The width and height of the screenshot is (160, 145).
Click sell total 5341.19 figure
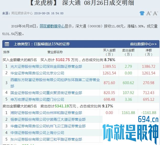pos(62,106)
